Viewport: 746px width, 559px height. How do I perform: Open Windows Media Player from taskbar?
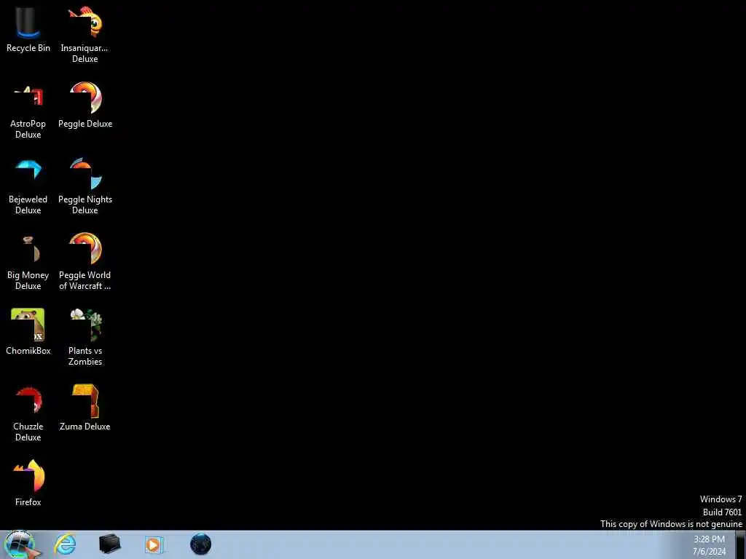[154, 544]
